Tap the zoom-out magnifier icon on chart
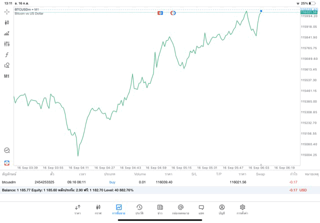The width and height of the screenshot is (320, 223). [x=7, y=150]
